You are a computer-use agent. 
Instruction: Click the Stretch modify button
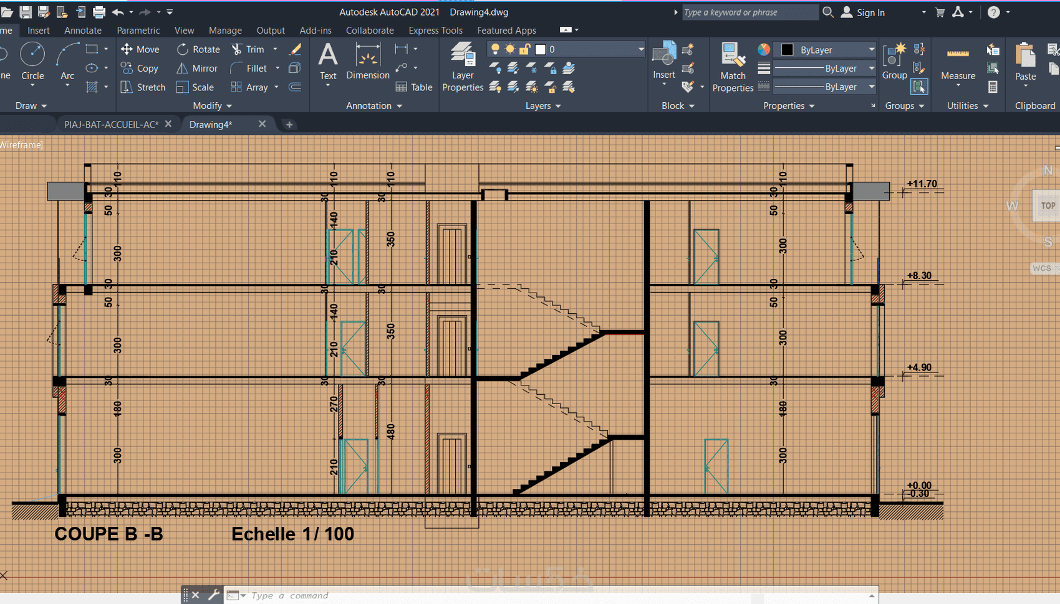click(143, 87)
